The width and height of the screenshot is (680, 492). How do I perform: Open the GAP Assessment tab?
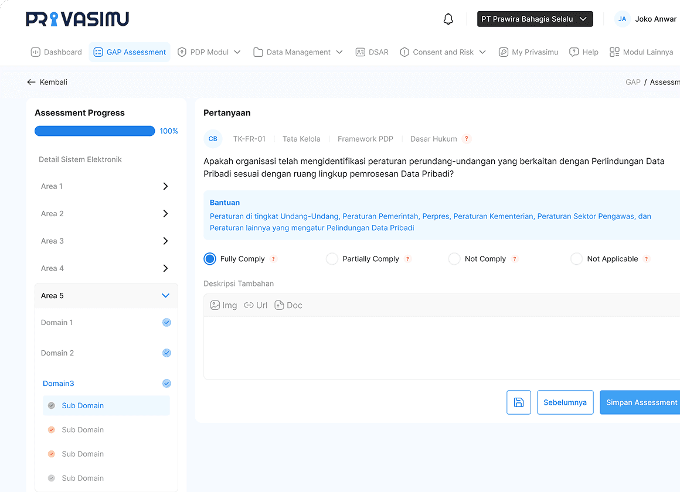(130, 52)
